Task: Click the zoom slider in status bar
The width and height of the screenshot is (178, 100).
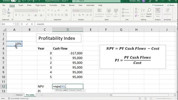Action: pos(164,98)
